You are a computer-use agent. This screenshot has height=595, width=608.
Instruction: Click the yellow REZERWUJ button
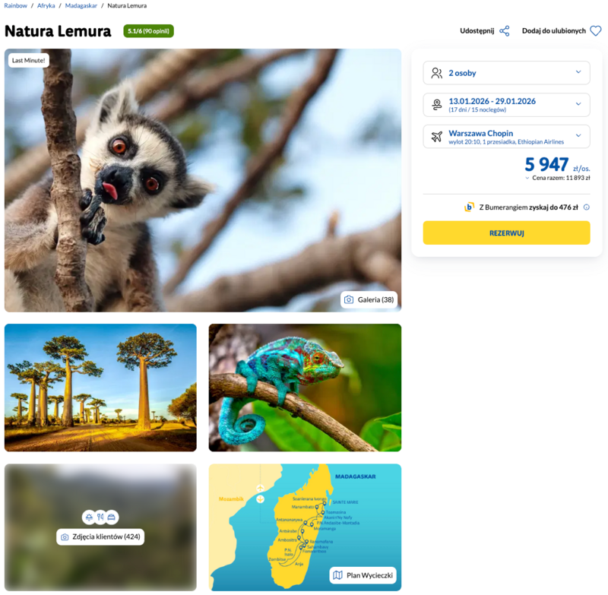click(506, 233)
